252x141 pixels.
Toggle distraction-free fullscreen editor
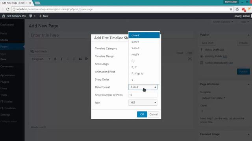(190, 59)
